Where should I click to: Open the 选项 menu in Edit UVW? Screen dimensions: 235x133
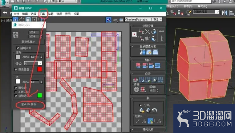(59, 14)
